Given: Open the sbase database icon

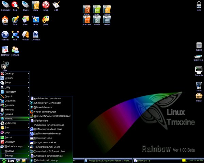Looking at the screenshot, I should point(86,10).
